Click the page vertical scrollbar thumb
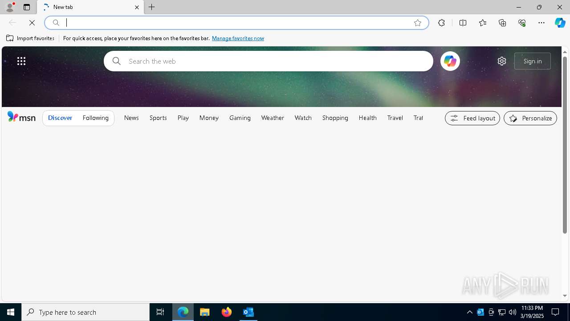 [565, 144]
